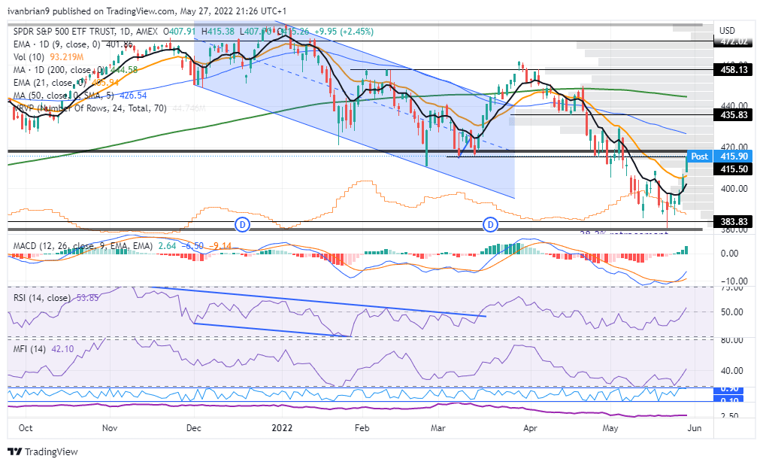The width and height of the screenshot is (763, 465).
Task: Click the Feb label on the time axis
Action: point(362,428)
